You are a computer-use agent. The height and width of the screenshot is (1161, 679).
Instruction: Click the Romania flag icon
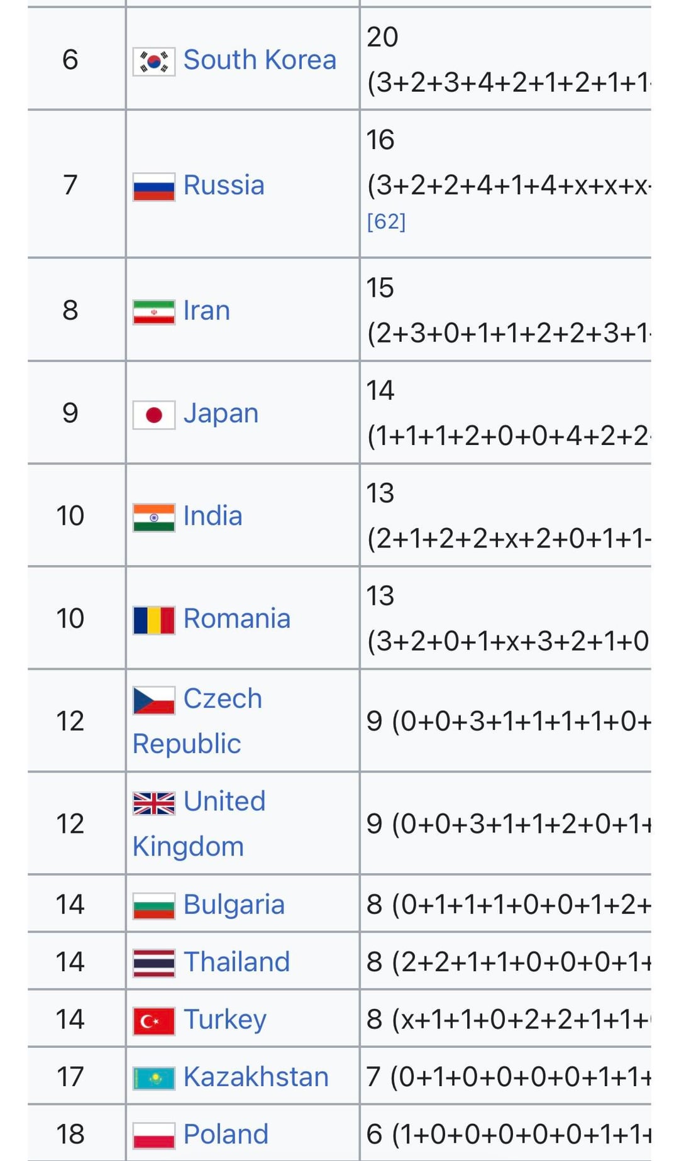pyautogui.click(x=153, y=620)
